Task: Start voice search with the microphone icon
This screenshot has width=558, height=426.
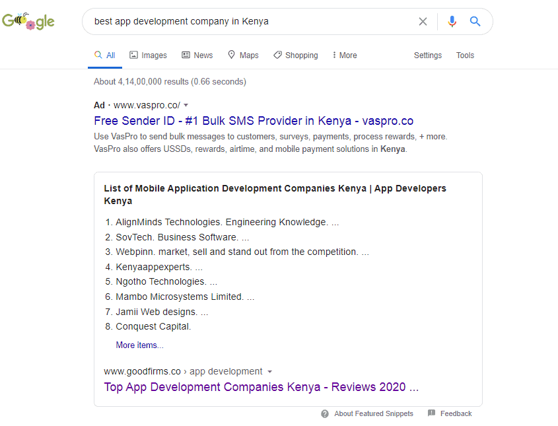Action: (452, 22)
